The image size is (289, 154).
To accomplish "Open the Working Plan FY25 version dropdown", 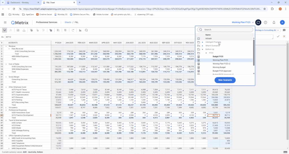I will click(243, 23).
